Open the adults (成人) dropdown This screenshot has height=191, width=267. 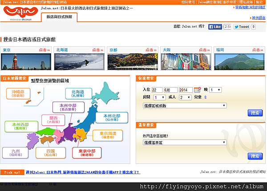[185, 97]
